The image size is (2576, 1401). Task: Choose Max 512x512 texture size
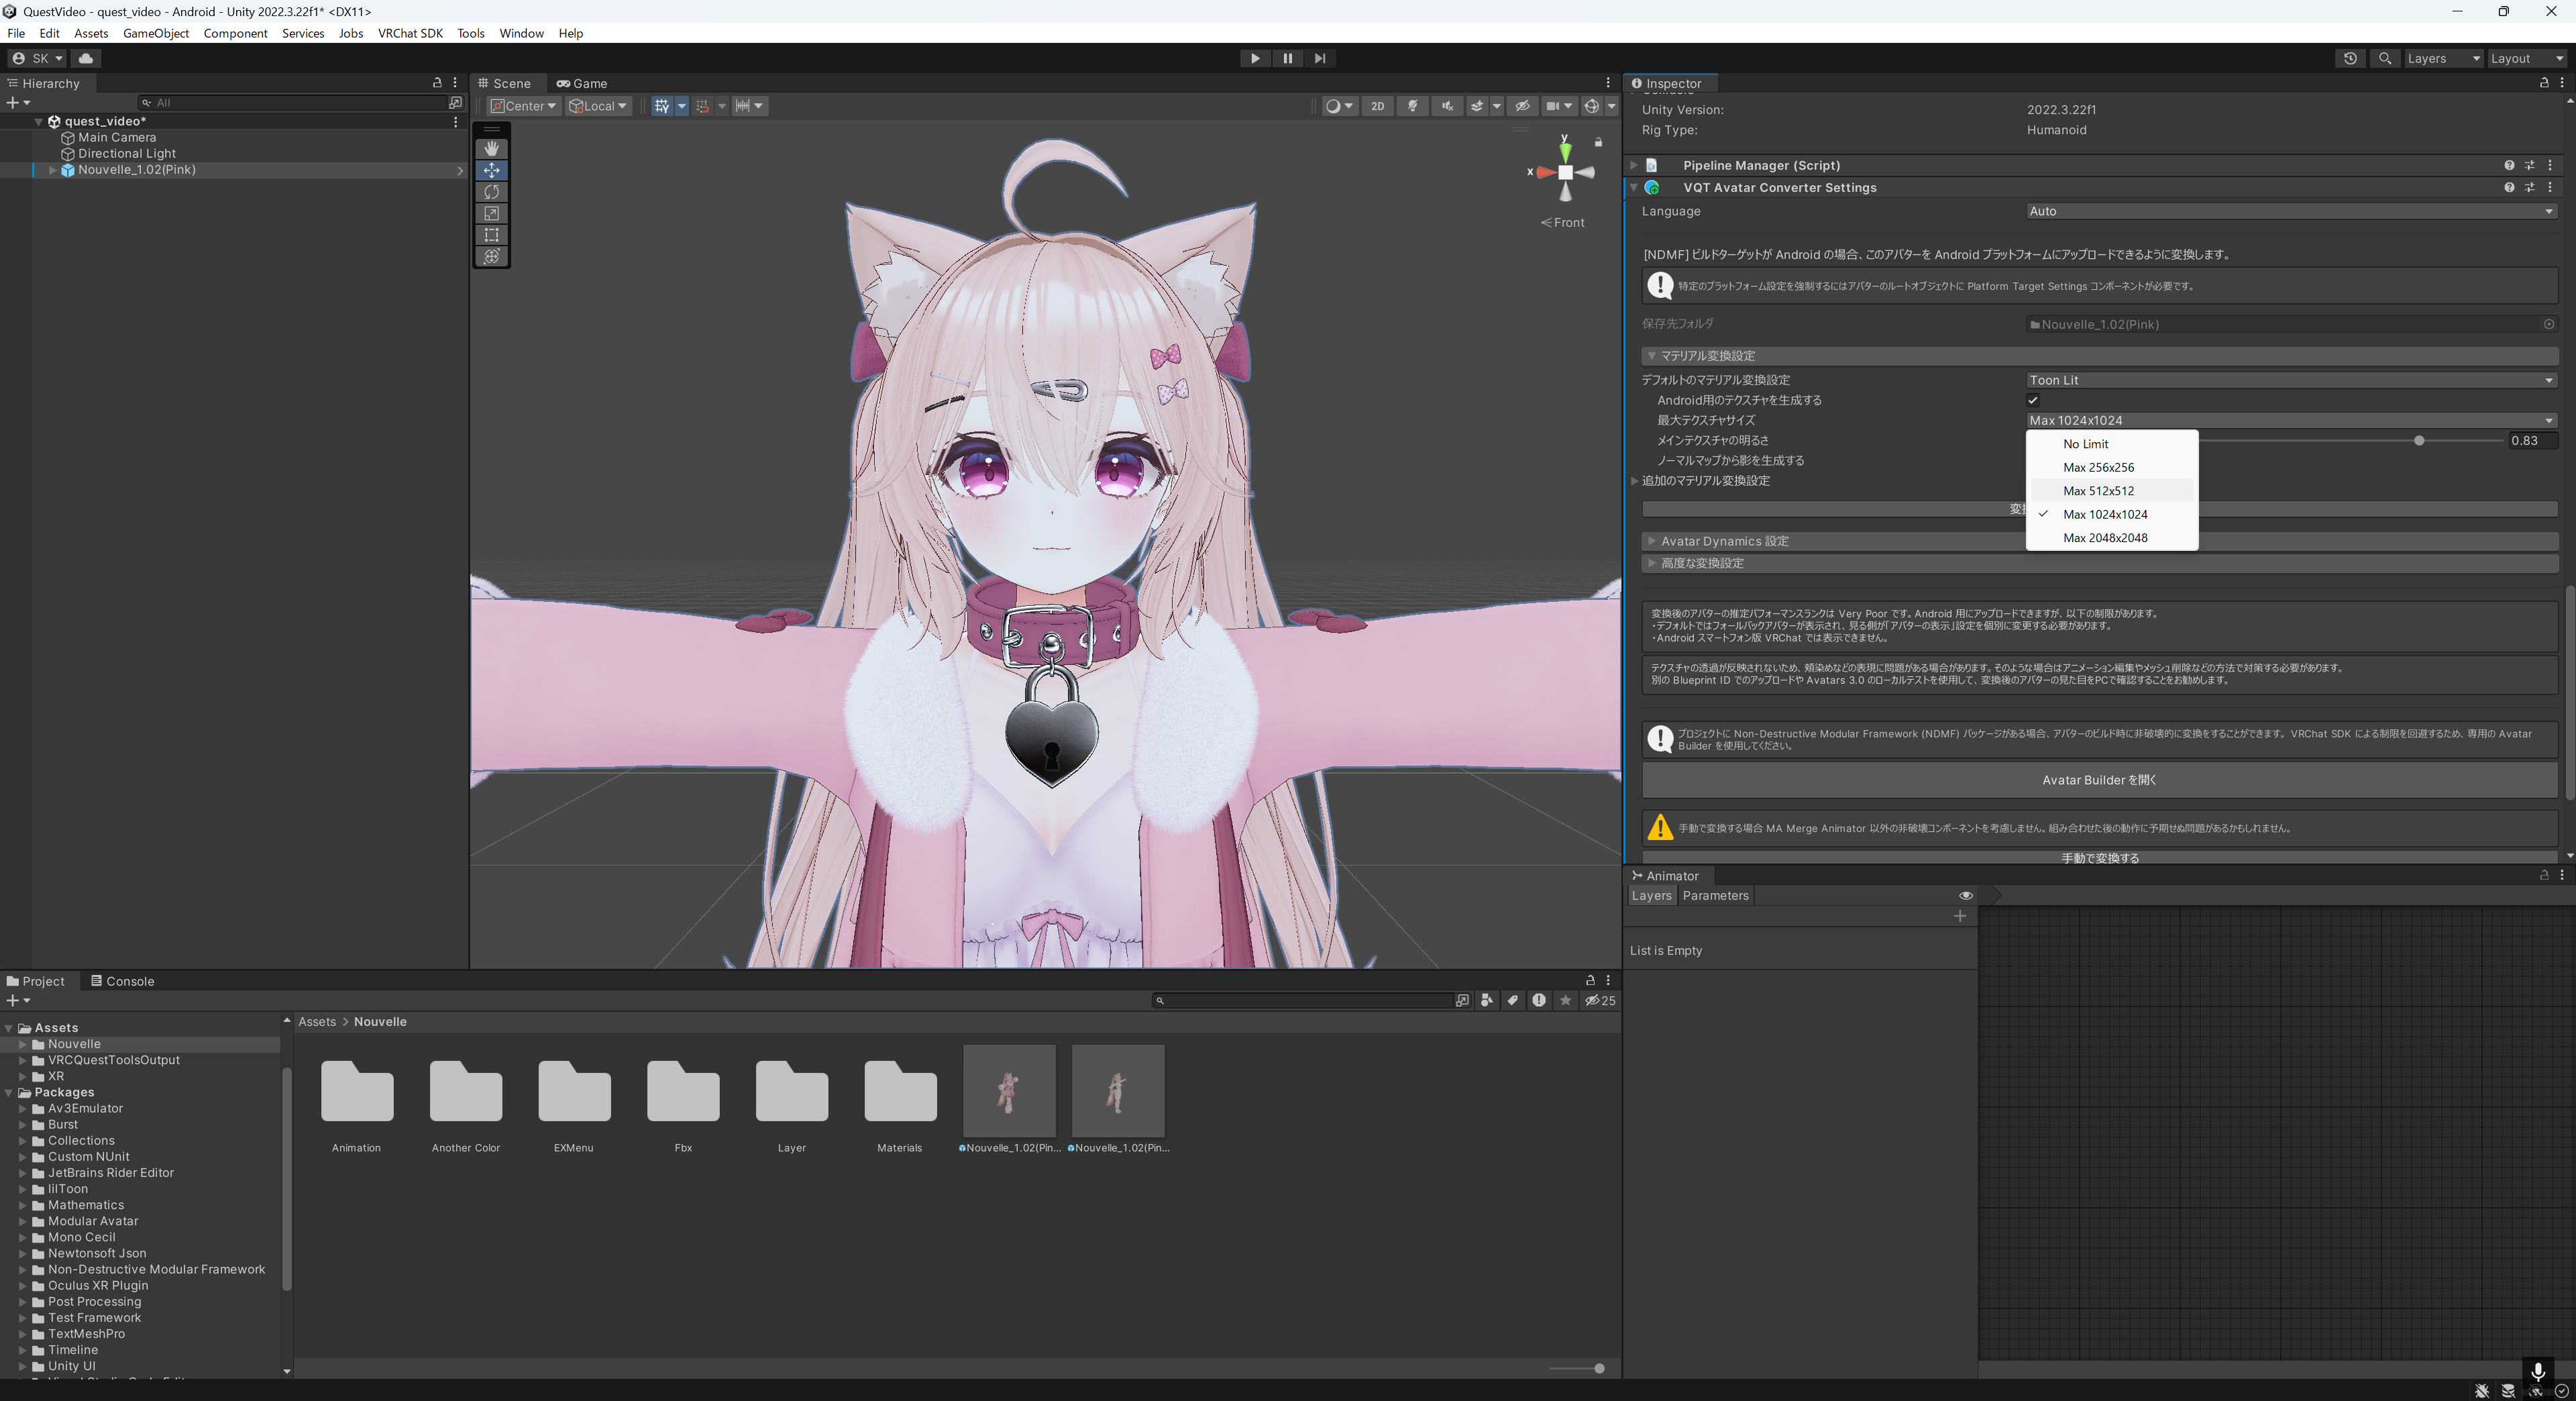[2098, 491]
